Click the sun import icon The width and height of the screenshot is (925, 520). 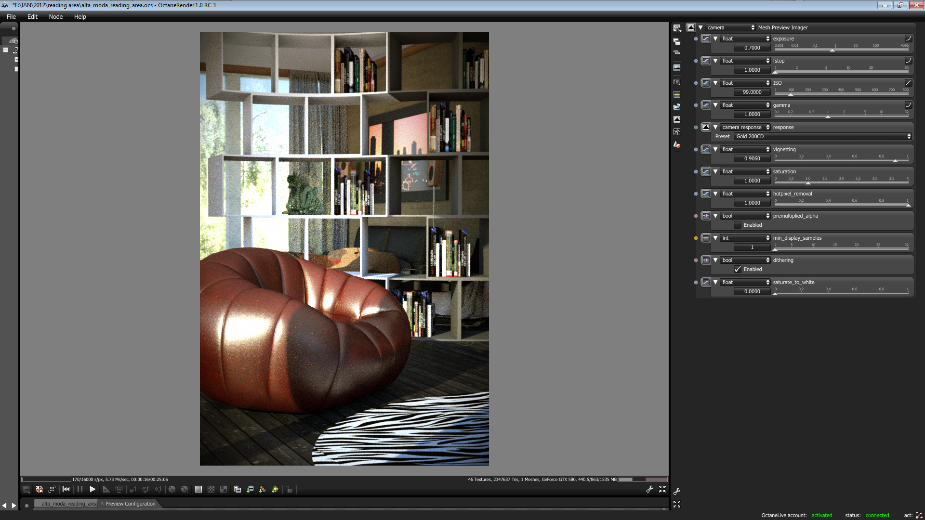[x=275, y=489]
